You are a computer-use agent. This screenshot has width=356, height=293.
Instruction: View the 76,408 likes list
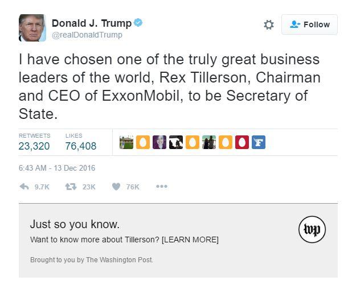(81, 146)
